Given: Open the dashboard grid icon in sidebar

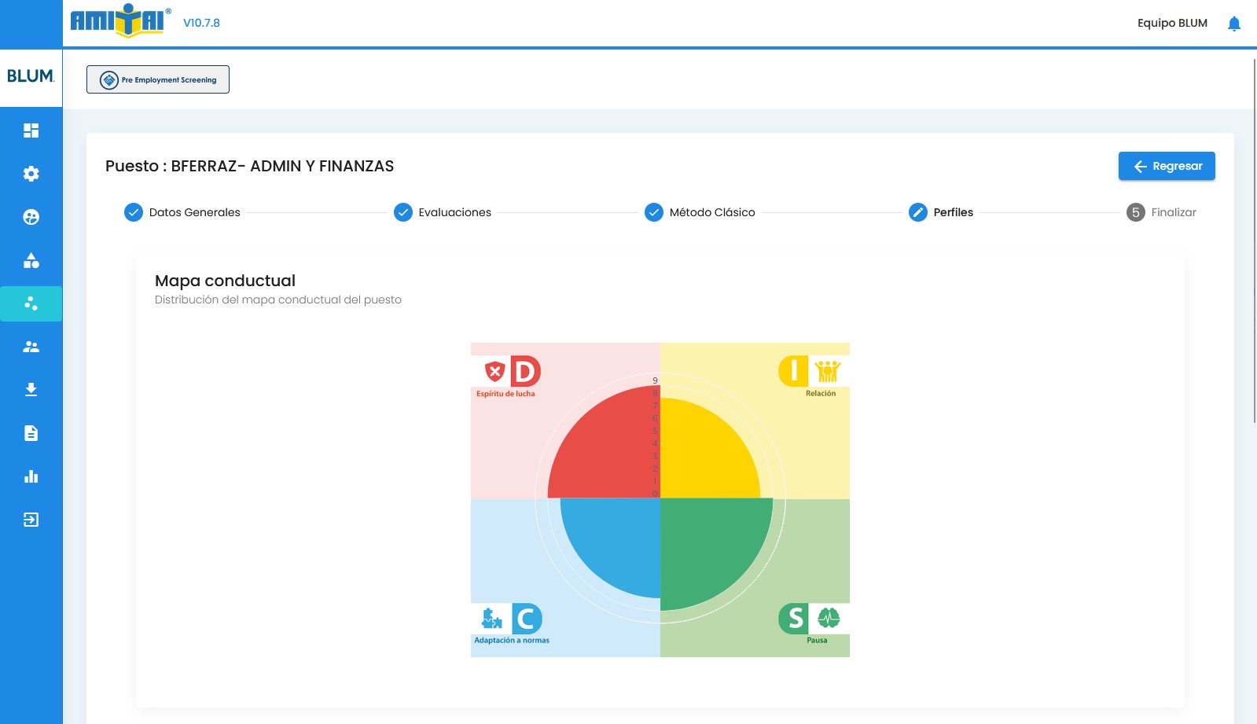Looking at the screenshot, I should pyautogui.click(x=31, y=130).
